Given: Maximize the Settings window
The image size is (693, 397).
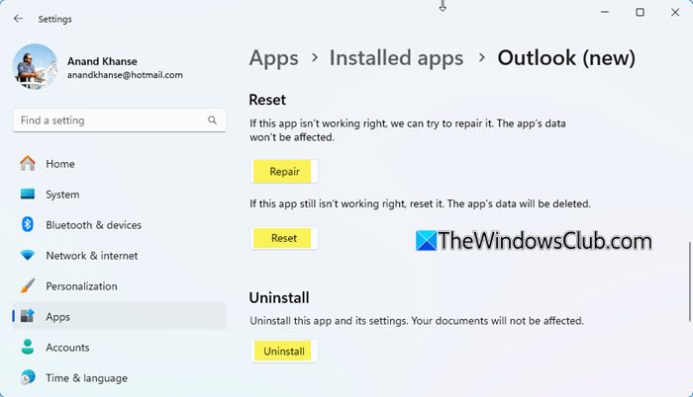Looking at the screenshot, I should (641, 12).
